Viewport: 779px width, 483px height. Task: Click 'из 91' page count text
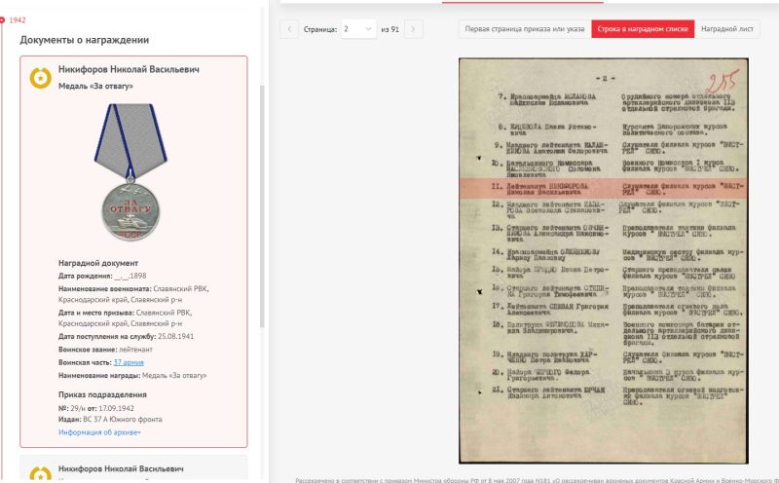[390, 29]
